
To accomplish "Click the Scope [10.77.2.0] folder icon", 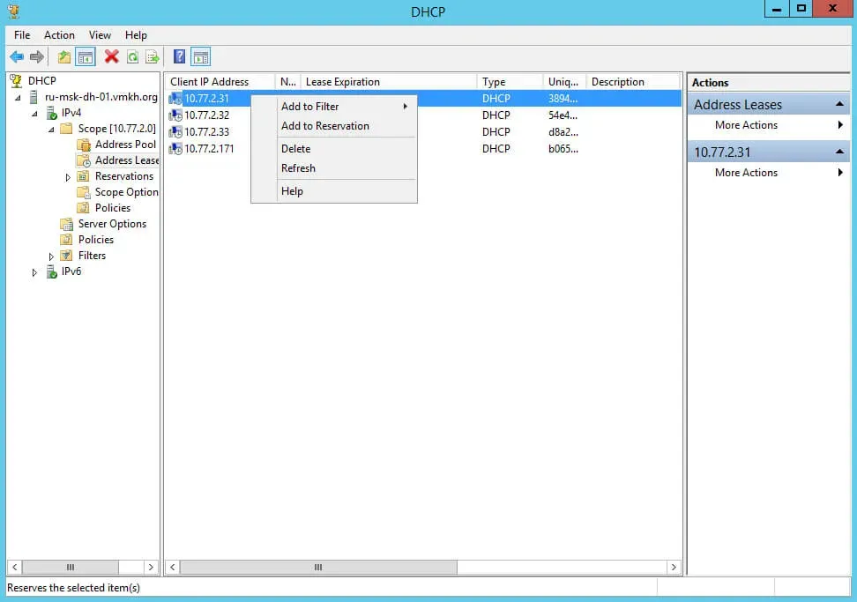I will pos(67,129).
